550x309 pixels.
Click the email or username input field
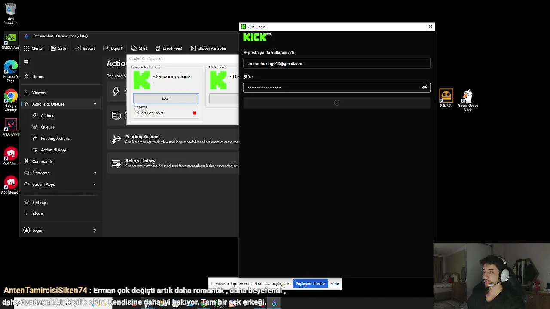[x=336, y=64]
